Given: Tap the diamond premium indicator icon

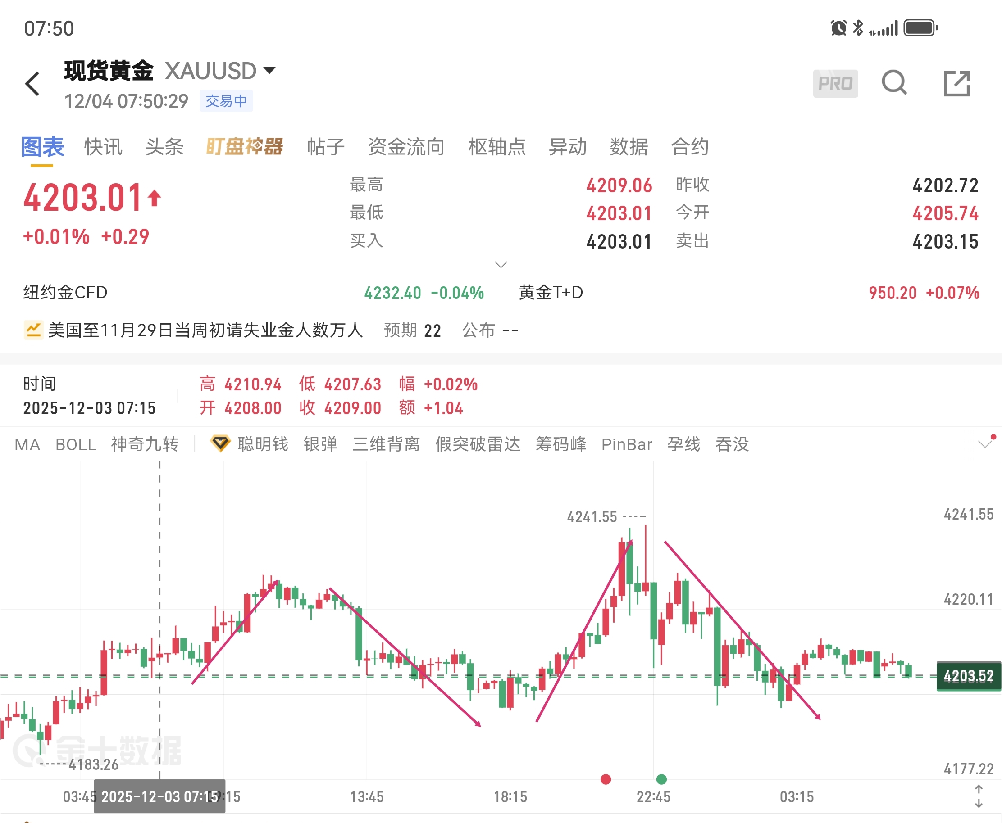Looking at the screenshot, I should [x=220, y=444].
